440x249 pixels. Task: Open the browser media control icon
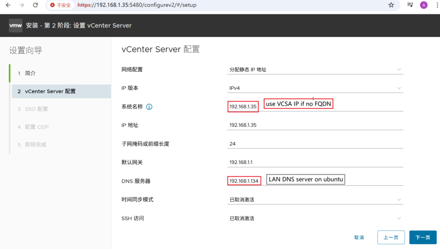point(410,5)
